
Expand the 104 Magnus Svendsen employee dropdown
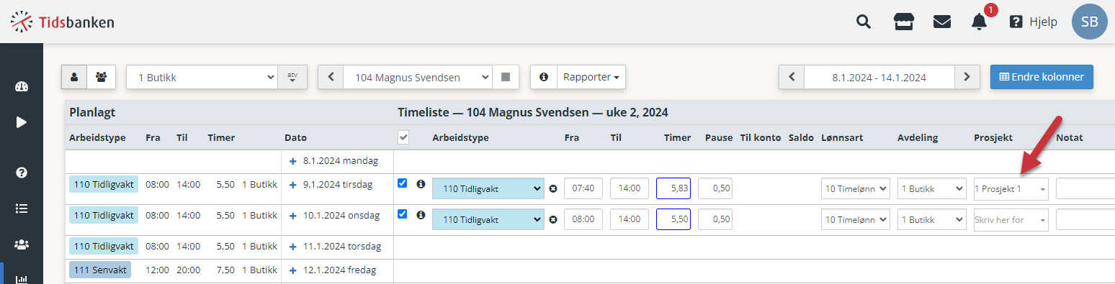(418, 77)
